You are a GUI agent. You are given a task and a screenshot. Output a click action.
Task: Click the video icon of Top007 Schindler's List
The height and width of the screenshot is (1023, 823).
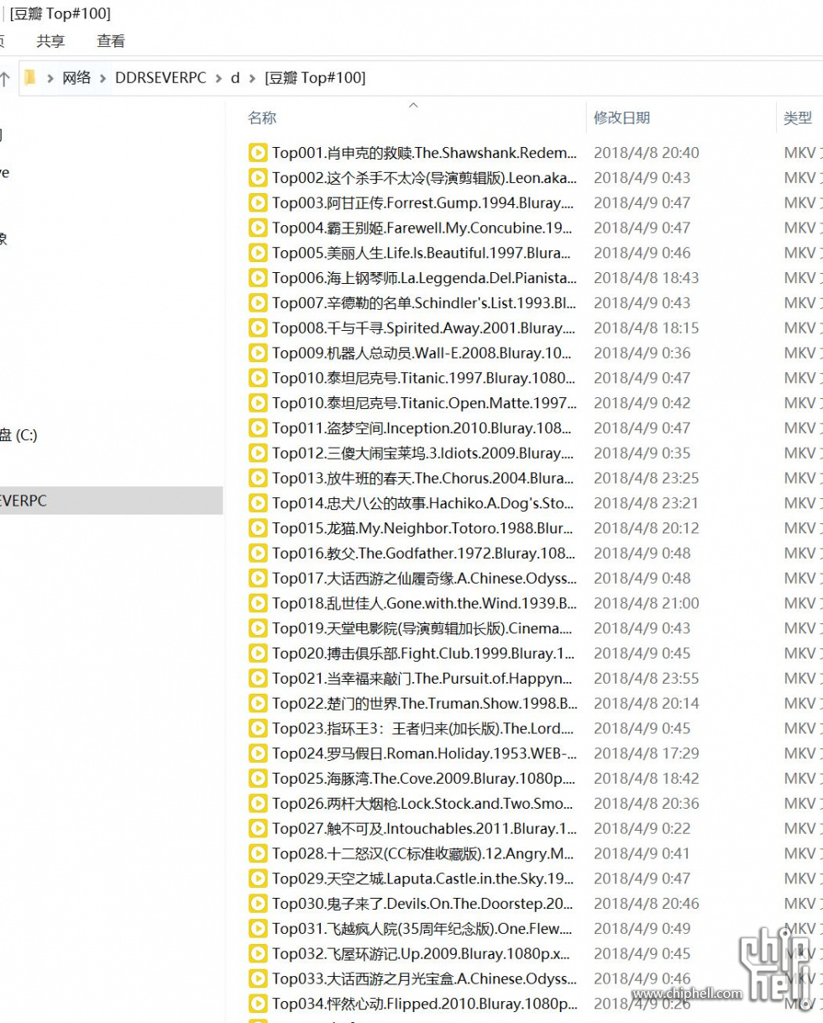257,303
